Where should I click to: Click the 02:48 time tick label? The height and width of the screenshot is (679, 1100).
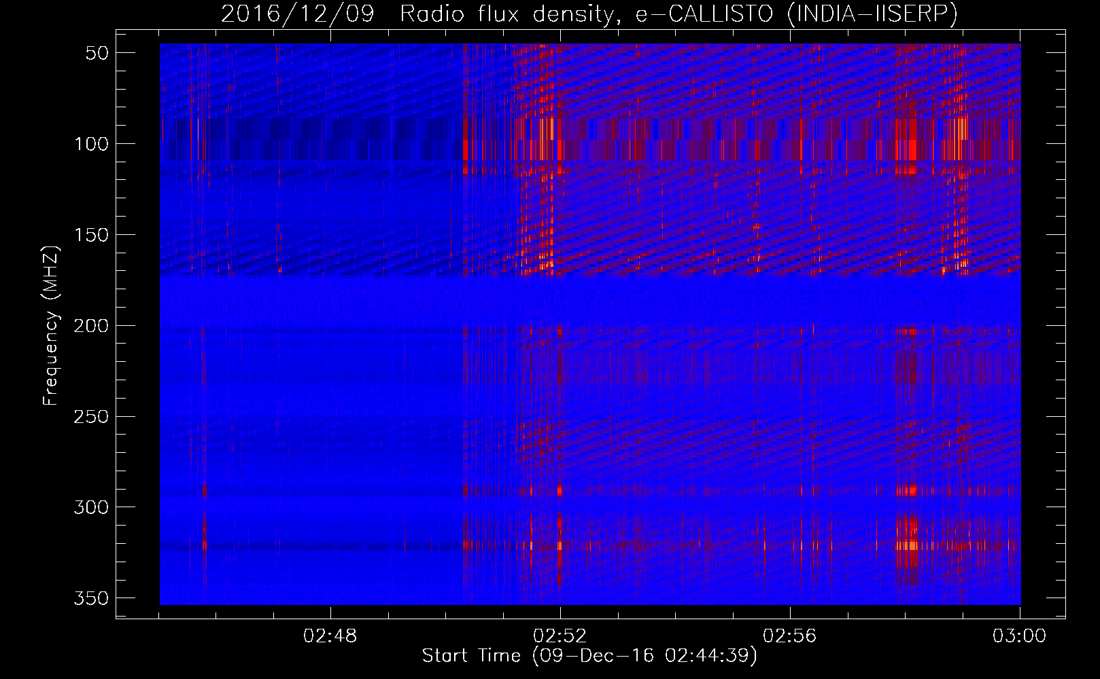point(330,636)
